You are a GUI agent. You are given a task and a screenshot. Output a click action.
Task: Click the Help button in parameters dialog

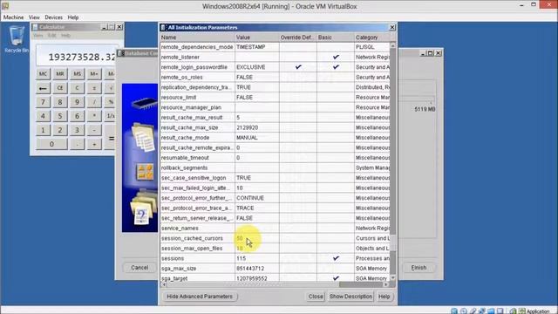coord(384,297)
